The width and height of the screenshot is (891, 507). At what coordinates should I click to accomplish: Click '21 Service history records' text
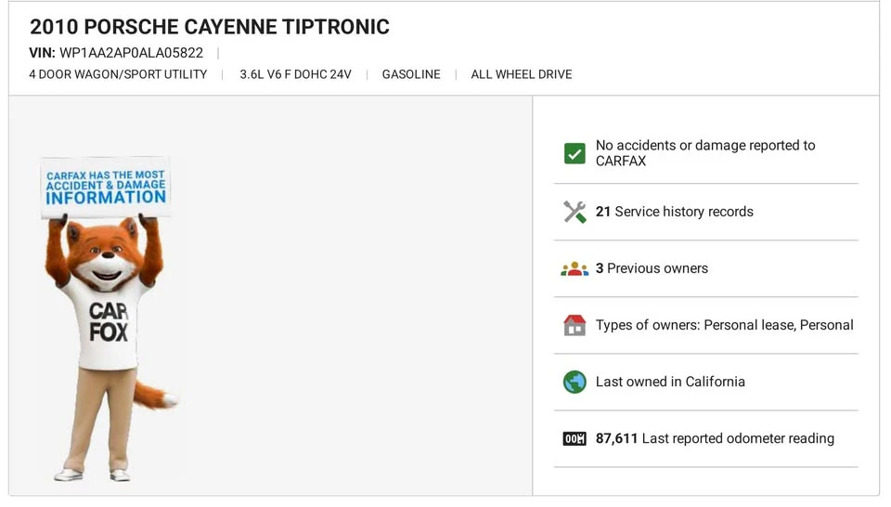675,212
